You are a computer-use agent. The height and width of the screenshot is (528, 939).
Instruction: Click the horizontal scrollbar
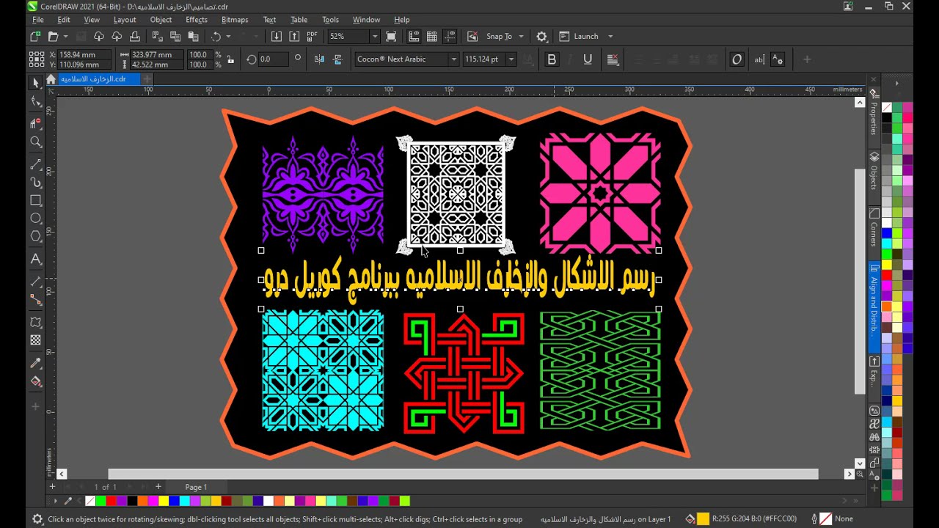[x=463, y=474]
